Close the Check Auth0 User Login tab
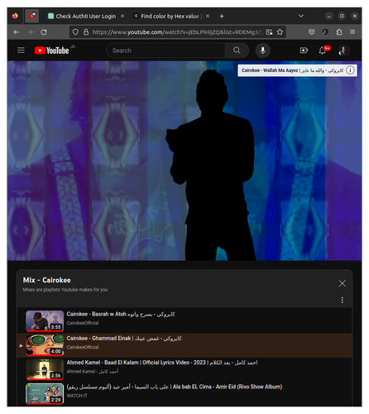 [x=122, y=17]
